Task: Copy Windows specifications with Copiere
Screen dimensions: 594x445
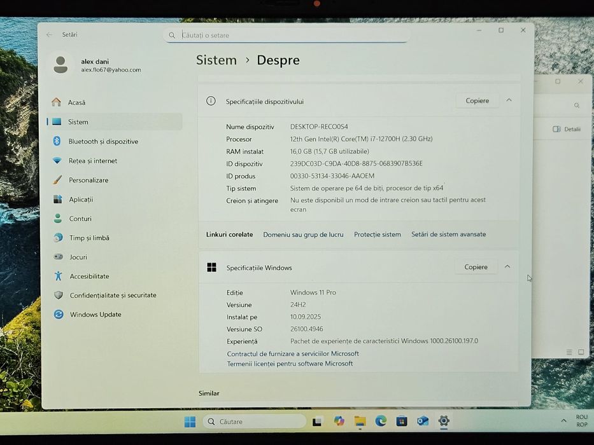Action: (x=476, y=267)
